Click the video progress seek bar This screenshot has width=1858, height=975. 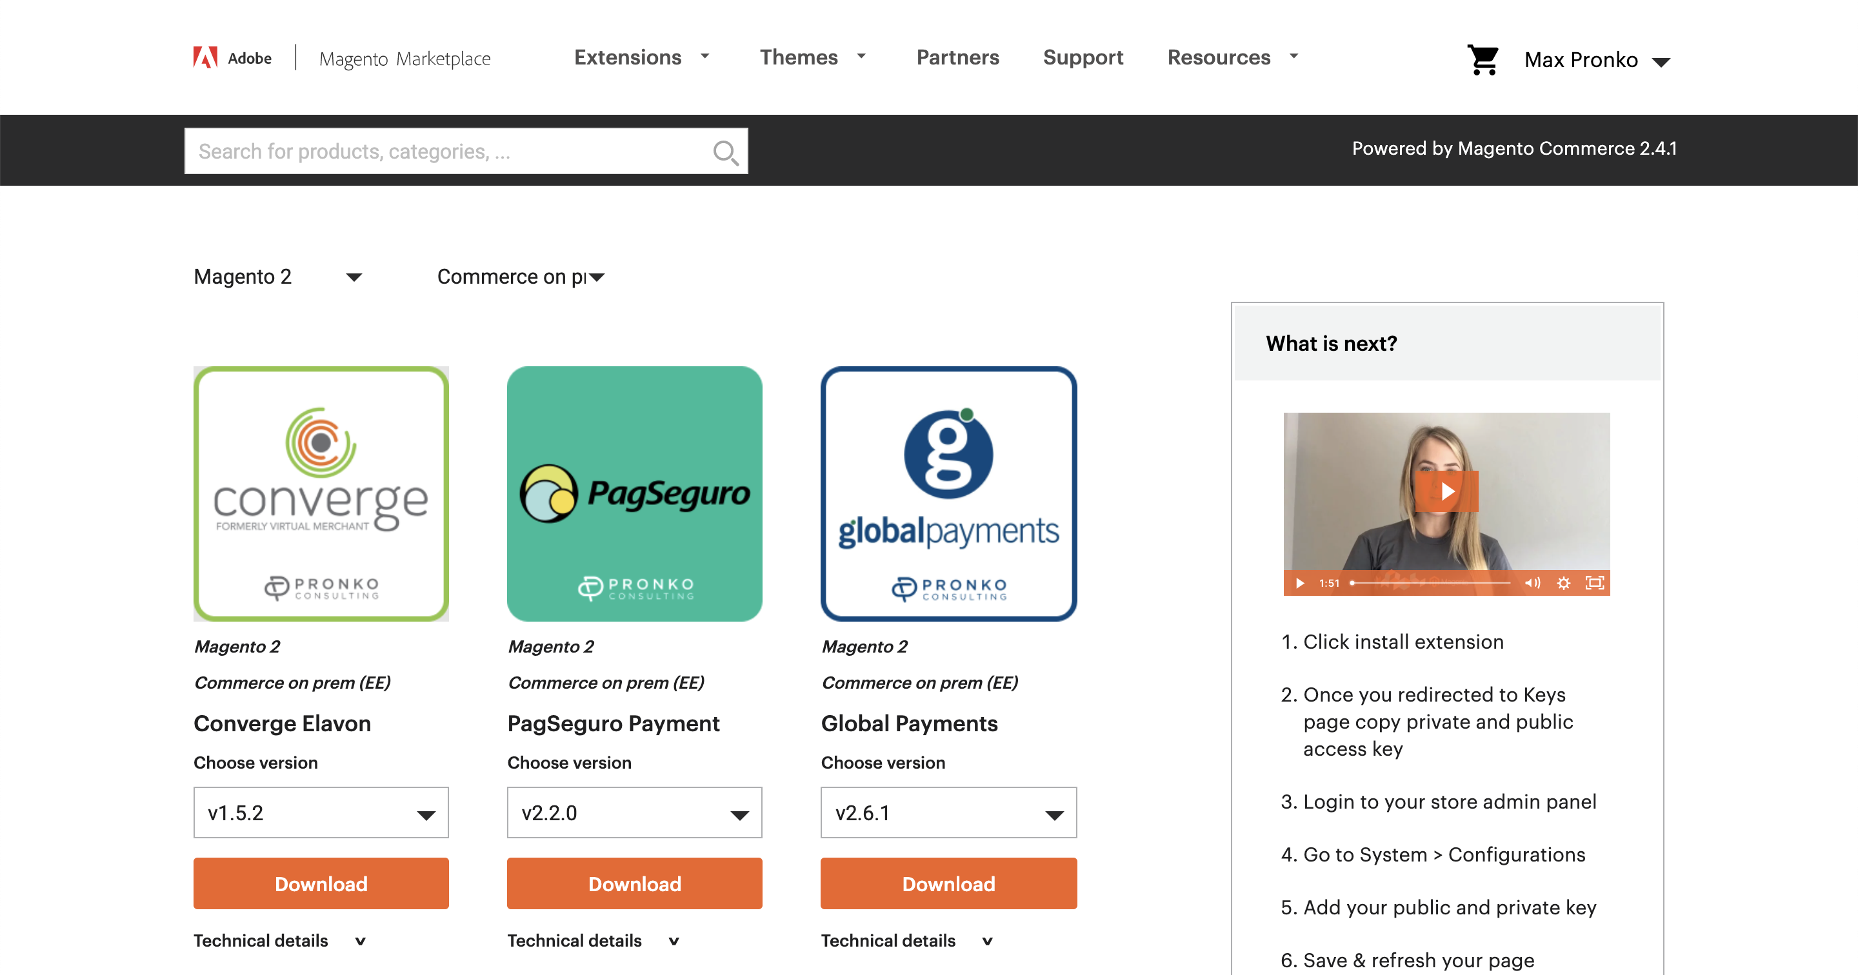pos(1431,583)
